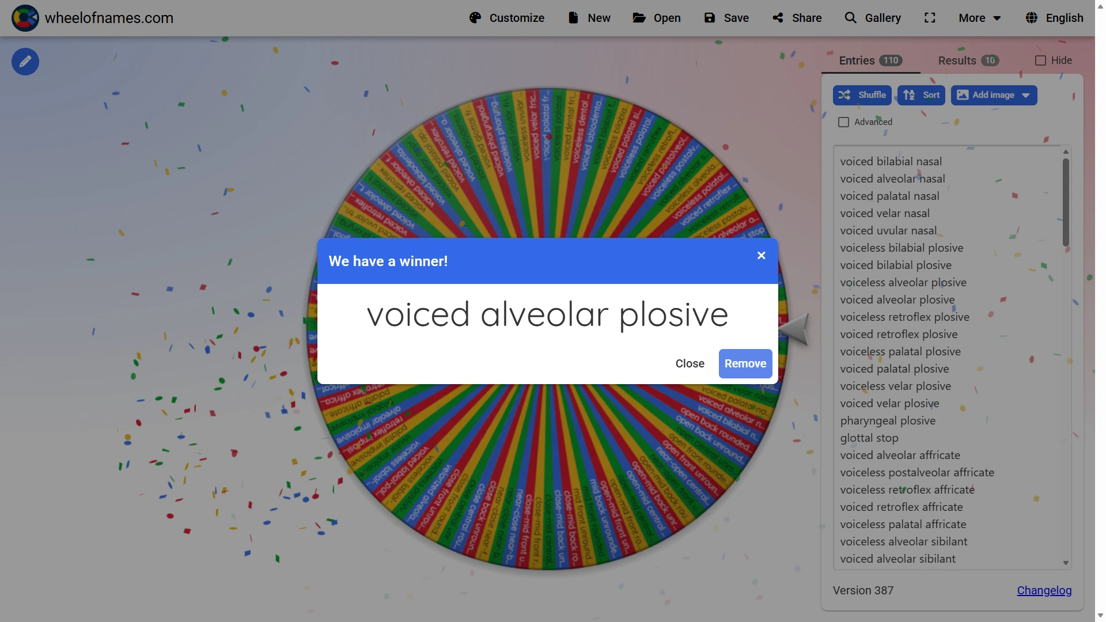
Task: Open Customize with the palette icon
Action: (475, 18)
